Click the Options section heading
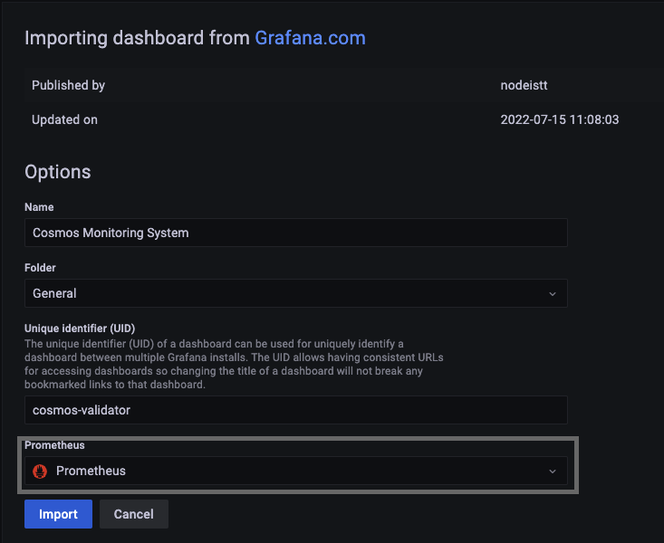 pos(58,172)
